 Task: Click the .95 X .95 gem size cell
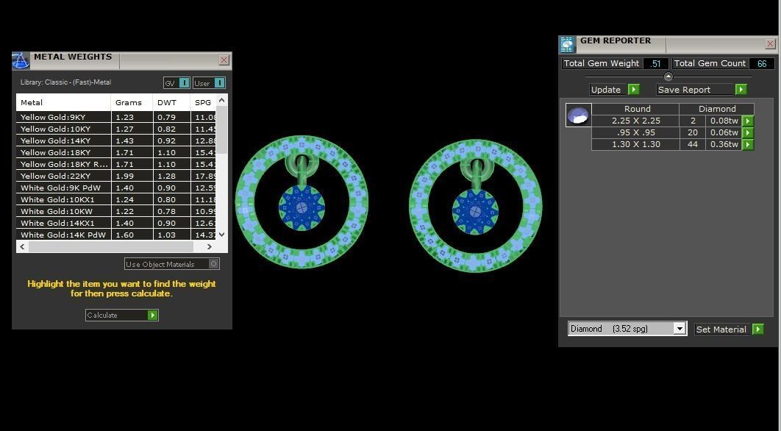(x=635, y=132)
